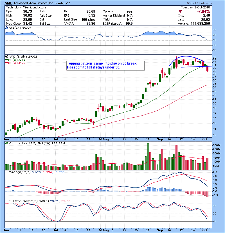Click the Sep label on bottom date axis
Image resolution: width=225 pixels, height=233 pixels.
(160, 230)
